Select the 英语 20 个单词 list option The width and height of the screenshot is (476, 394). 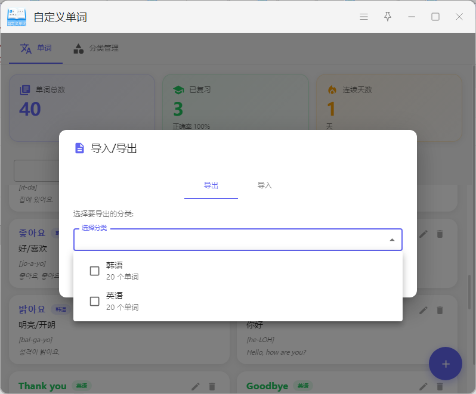click(x=237, y=301)
